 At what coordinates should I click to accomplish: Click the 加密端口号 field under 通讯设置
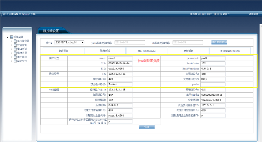(120, 79)
